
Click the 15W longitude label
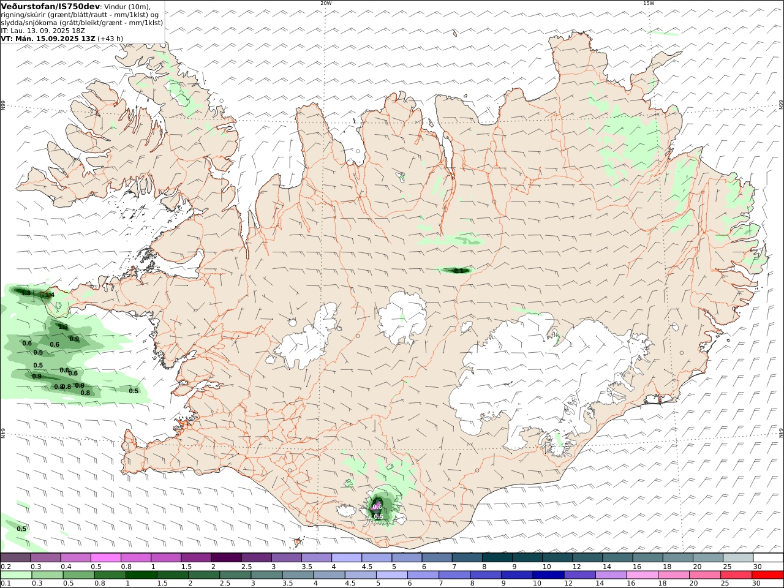649,3
